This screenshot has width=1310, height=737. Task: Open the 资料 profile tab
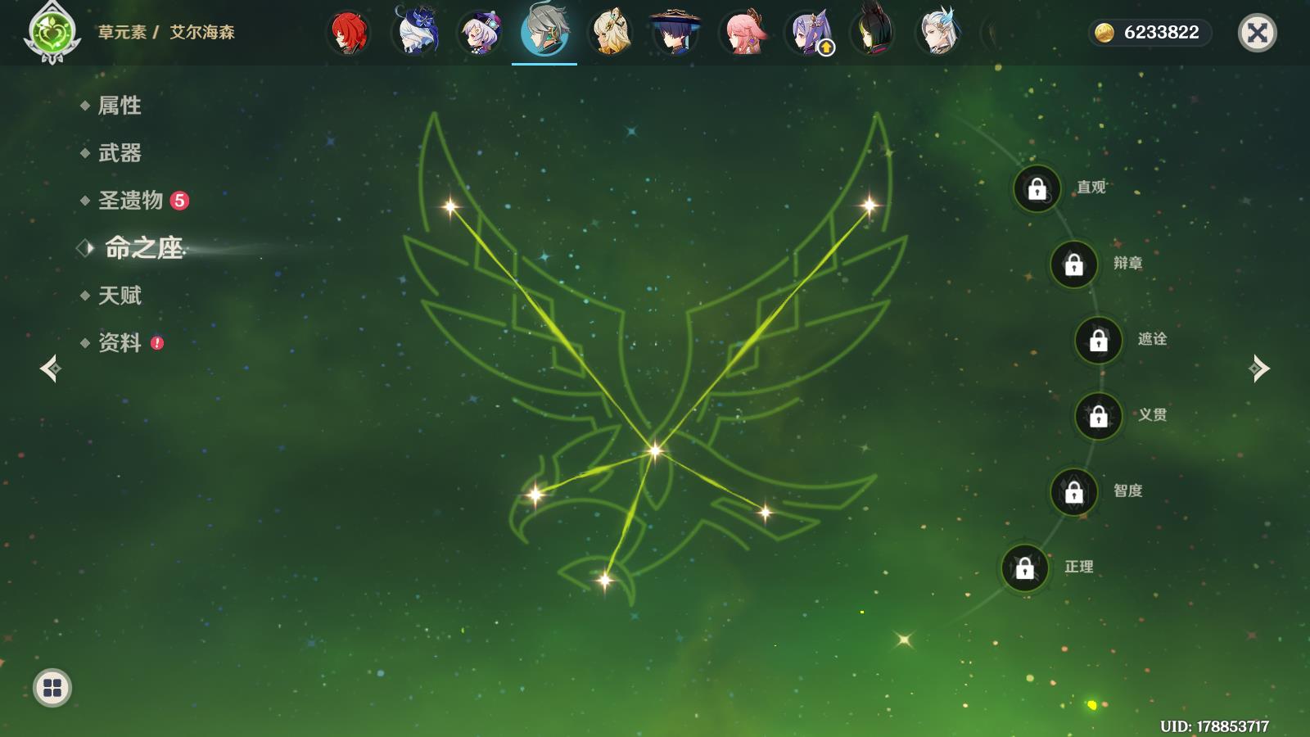(121, 343)
